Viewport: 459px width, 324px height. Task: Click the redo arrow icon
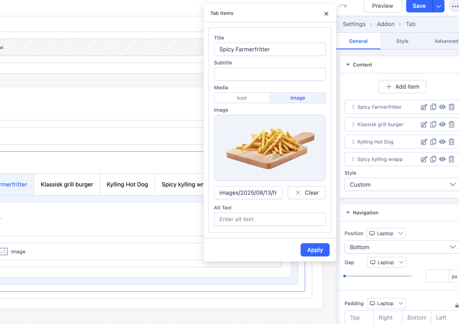click(342, 6)
